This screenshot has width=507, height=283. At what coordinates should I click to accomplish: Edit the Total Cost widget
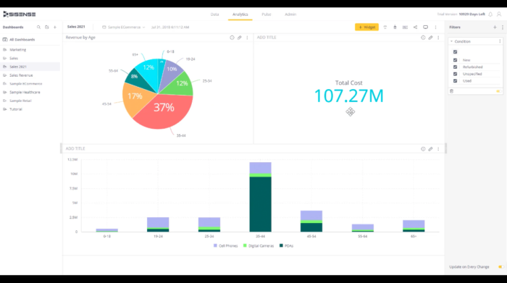pyautogui.click(x=430, y=38)
